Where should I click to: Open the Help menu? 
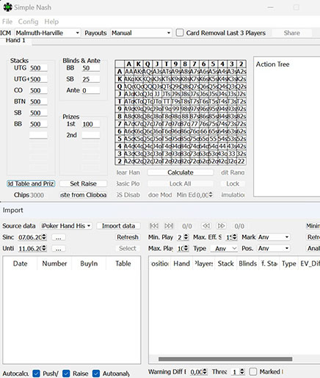(51, 22)
